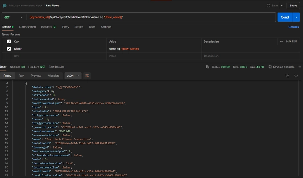Click the collection icon beside Misuse Conections Hack

coord(4,6)
